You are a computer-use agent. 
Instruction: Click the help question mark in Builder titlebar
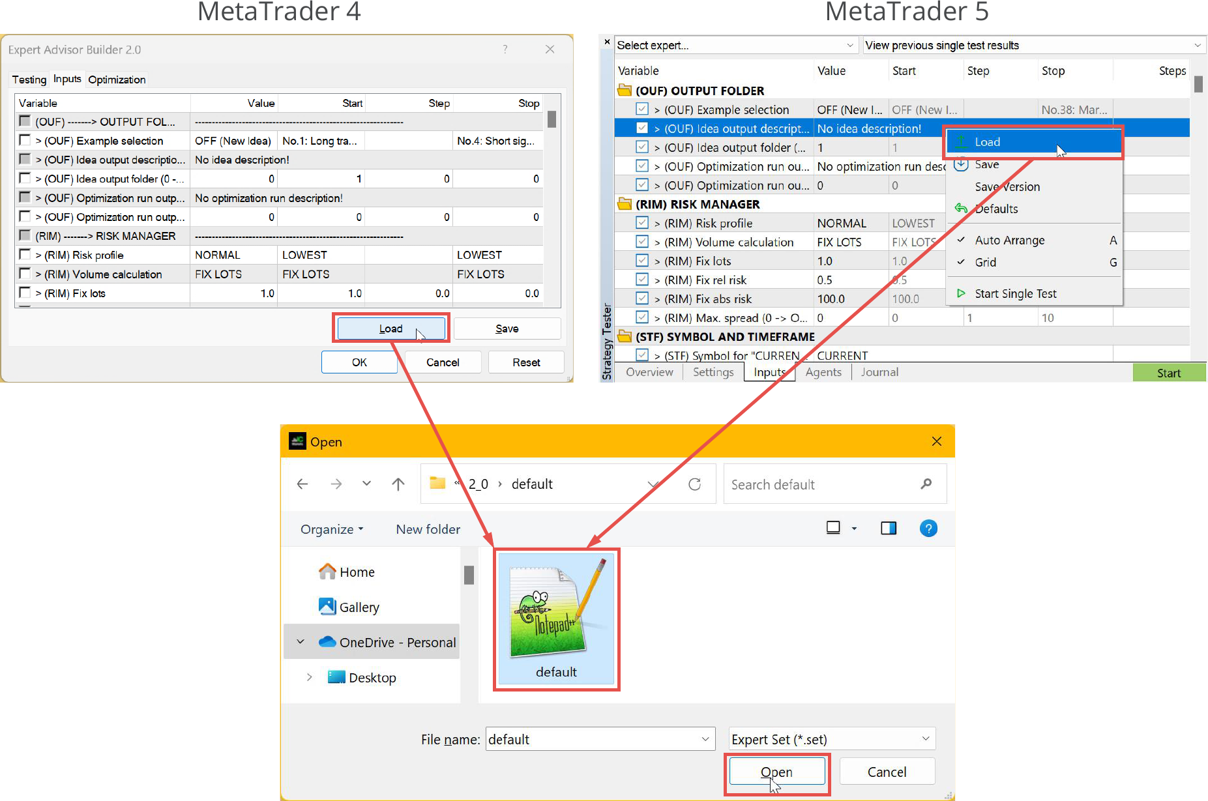click(505, 50)
